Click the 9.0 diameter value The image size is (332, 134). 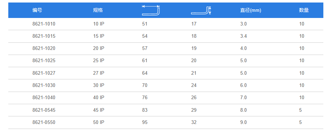click(243, 122)
